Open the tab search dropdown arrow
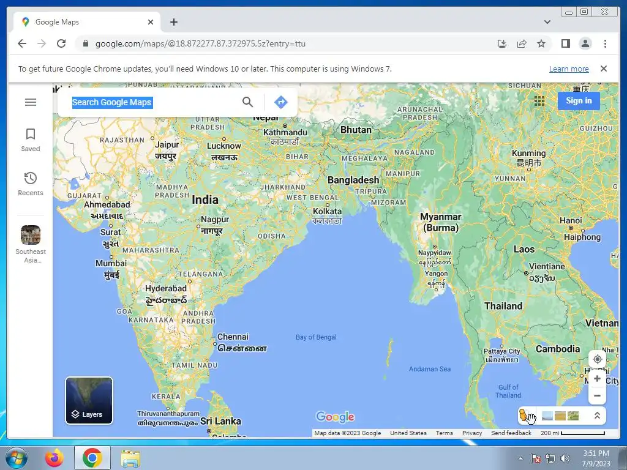 [x=547, y=22]
